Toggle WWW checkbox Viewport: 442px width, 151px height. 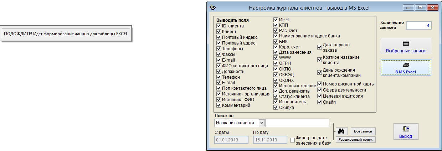[x=276, y=57]
